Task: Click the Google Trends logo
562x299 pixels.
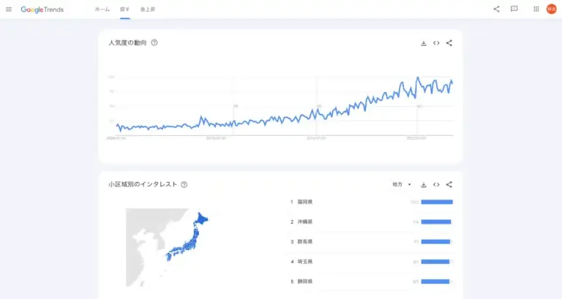Action: coord(42,10)
